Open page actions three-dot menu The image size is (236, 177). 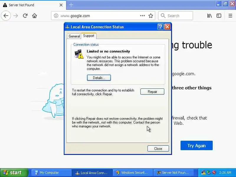(x=142, y=16)
